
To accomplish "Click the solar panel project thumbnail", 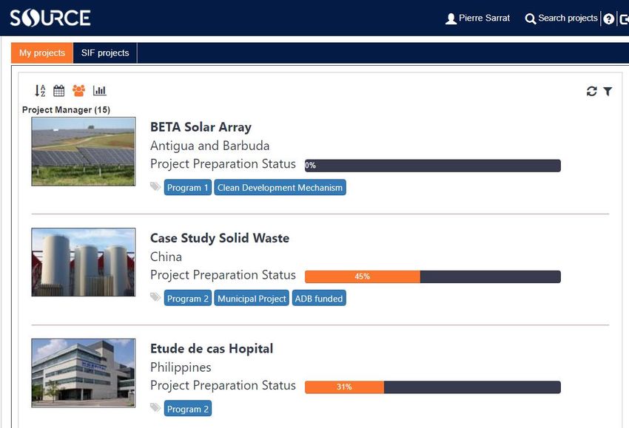I will pyautogui.click(x=84, y=152).
